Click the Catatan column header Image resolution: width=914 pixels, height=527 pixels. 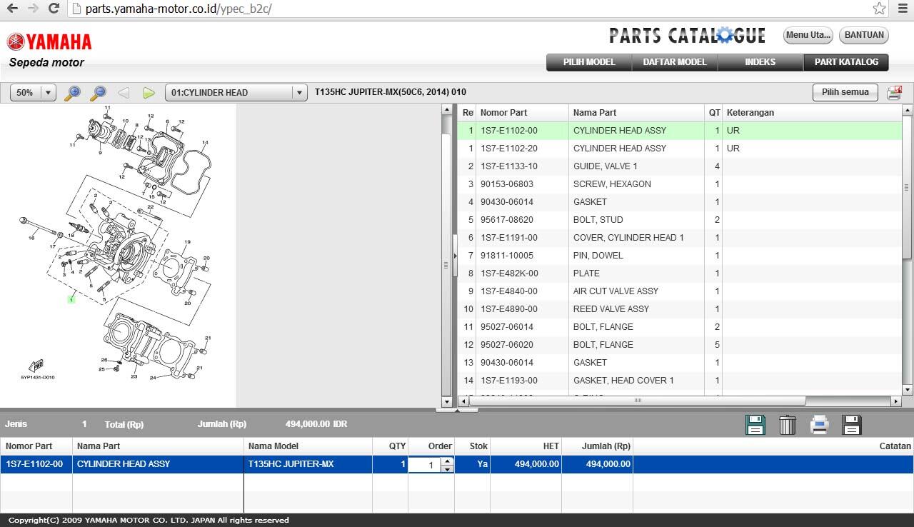point(773,446)
